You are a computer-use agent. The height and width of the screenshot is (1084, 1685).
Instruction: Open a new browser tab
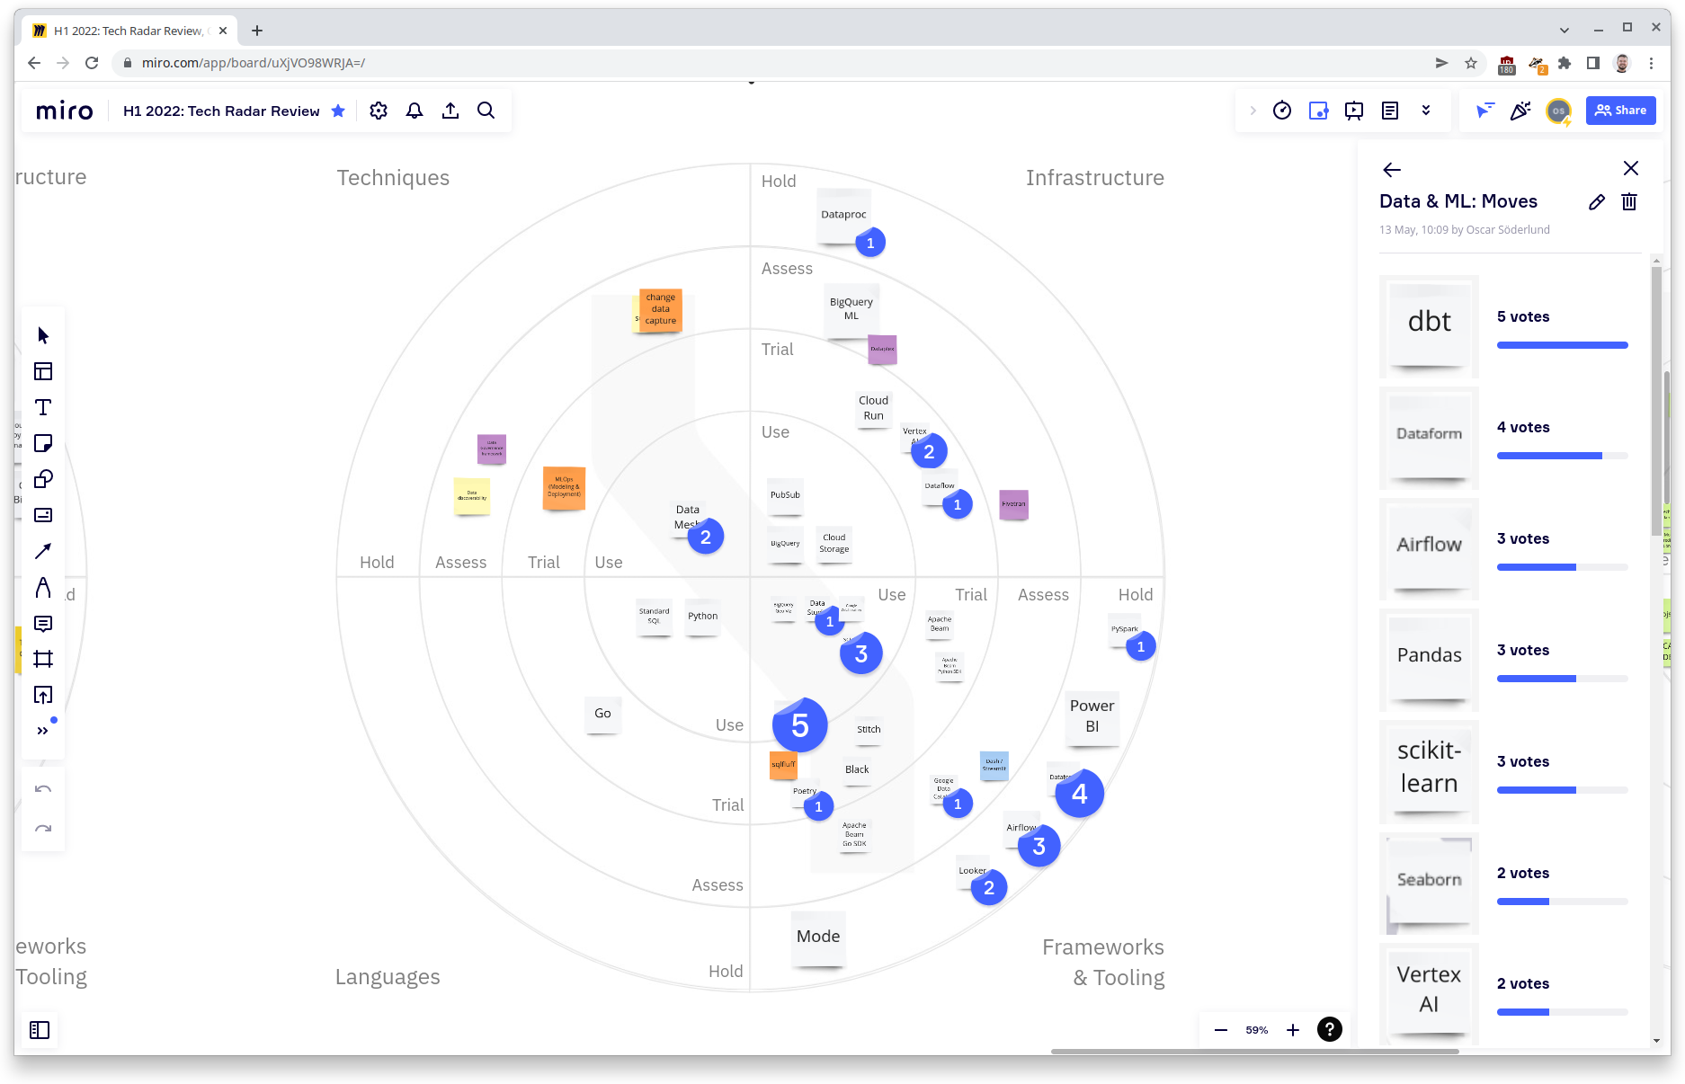click(257, 31)
